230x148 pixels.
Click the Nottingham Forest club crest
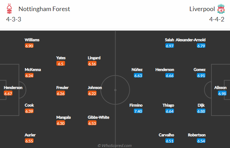pyautogui.click(x=9, y=9)
